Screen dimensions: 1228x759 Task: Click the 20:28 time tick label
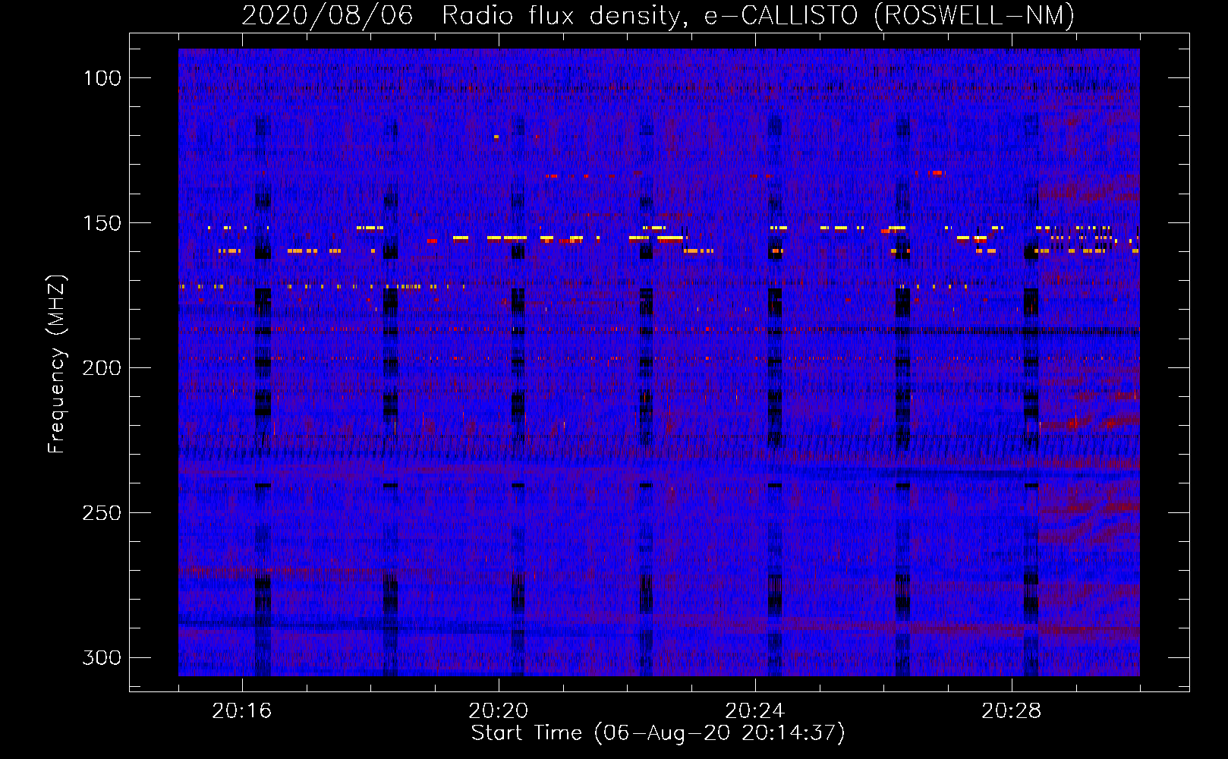coord(1012,711)
